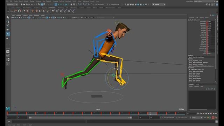Save the scene with the disk icon
The image size is (224, 126).
coord(27,5)
